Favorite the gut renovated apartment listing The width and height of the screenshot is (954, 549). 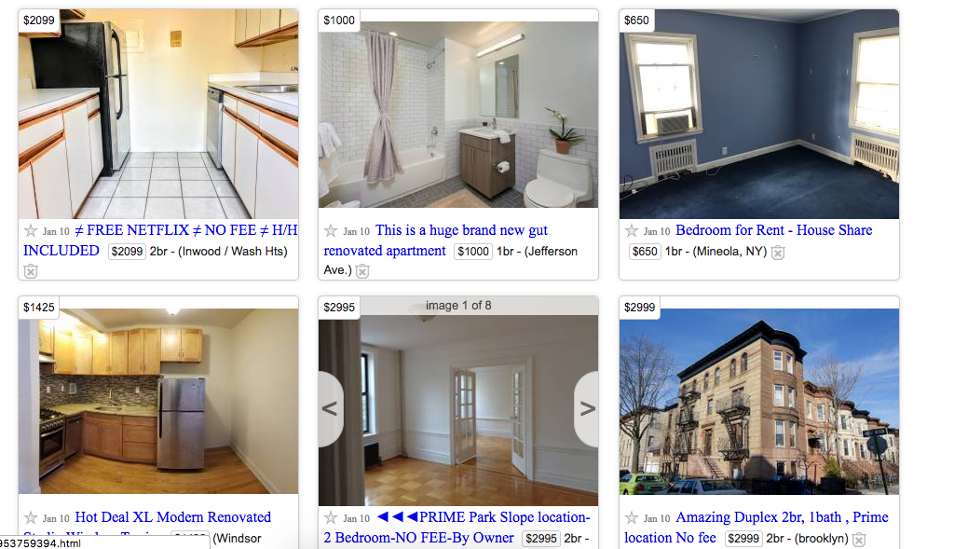331,230
